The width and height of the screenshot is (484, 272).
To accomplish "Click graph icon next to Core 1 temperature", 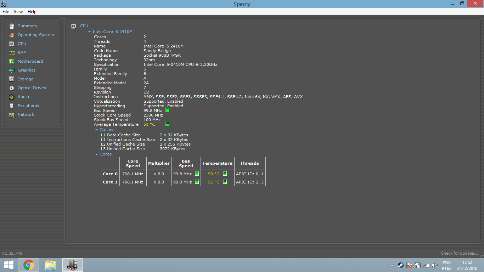I will pyautogui.click(x=225, y=182).
